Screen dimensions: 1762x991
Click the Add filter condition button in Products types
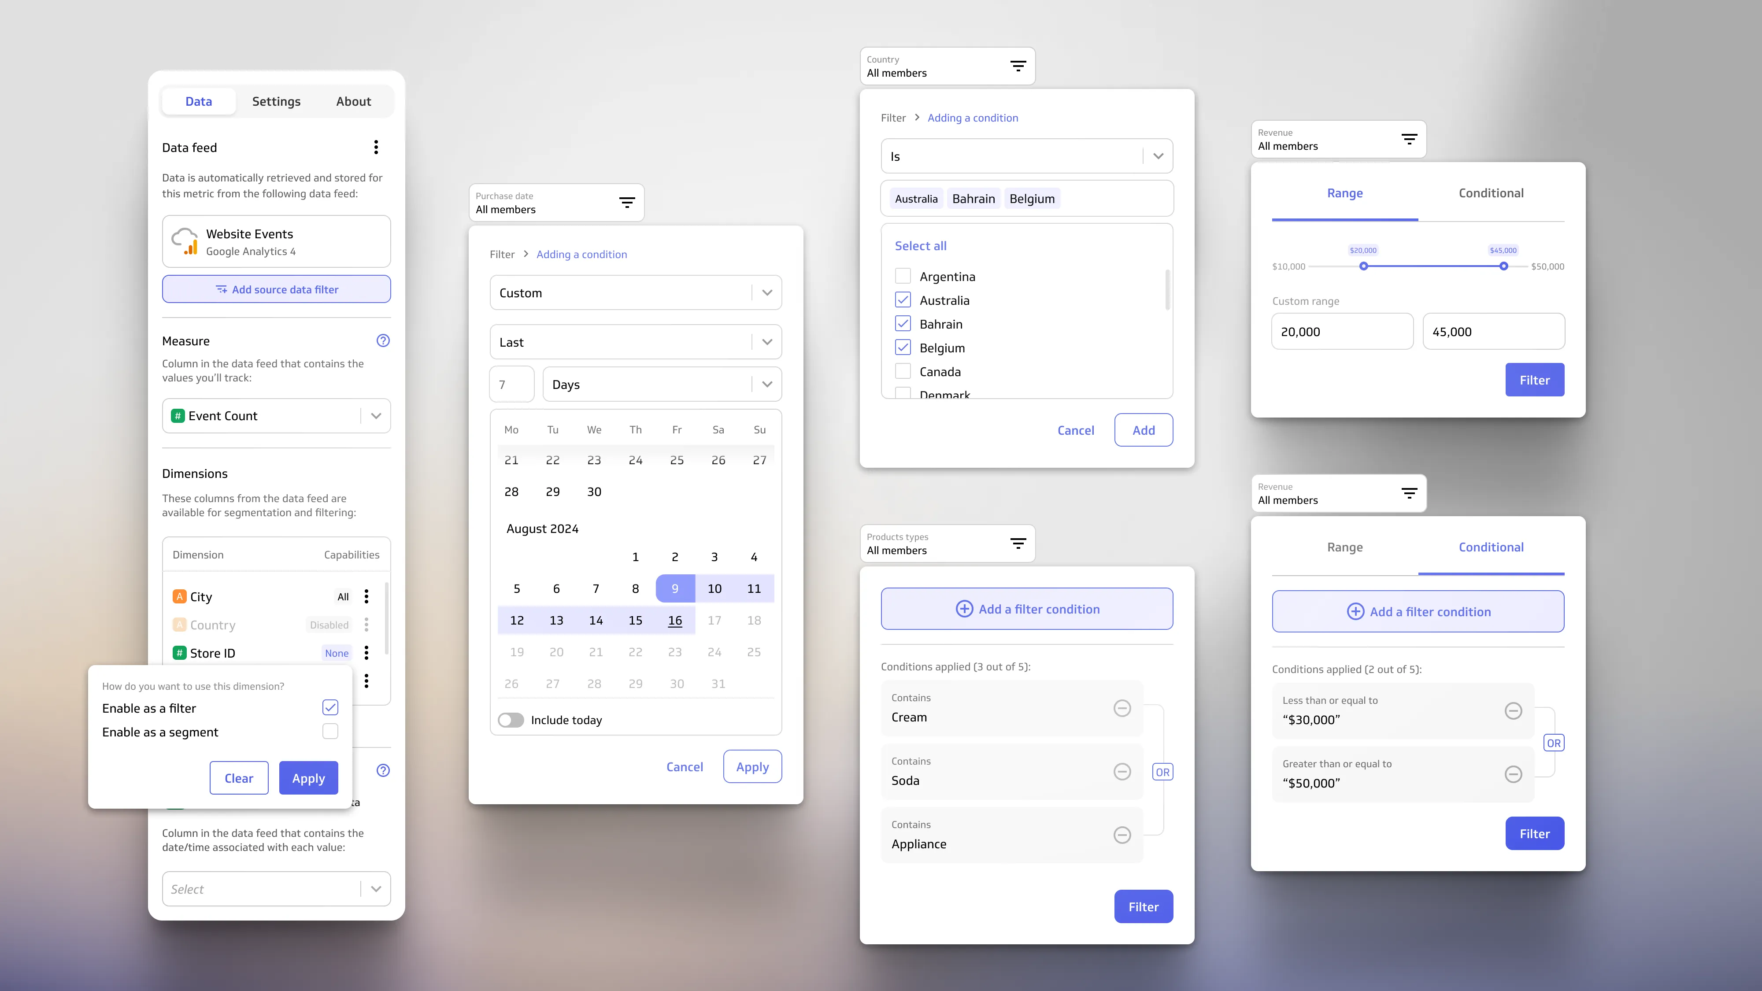tap(1026, 609)
